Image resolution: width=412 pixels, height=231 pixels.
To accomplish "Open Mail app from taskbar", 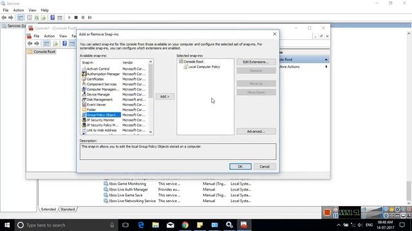I will coord(170,225).
